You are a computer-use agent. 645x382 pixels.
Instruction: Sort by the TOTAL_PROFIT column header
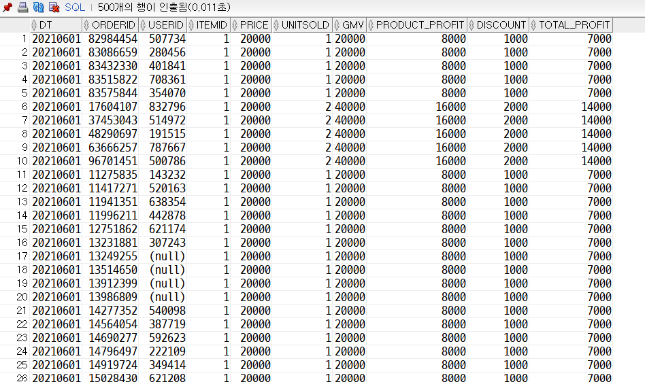coord(571,25)
